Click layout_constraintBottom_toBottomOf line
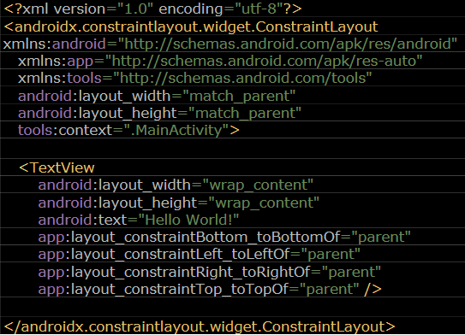Viewport: 465px width, 335px height. (x=224, y=238)
